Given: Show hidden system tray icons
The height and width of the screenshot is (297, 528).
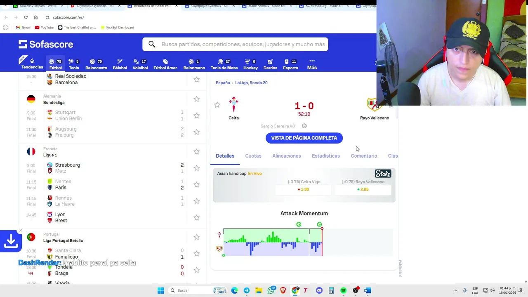Looking at the screenshot, I should point(455,290).
